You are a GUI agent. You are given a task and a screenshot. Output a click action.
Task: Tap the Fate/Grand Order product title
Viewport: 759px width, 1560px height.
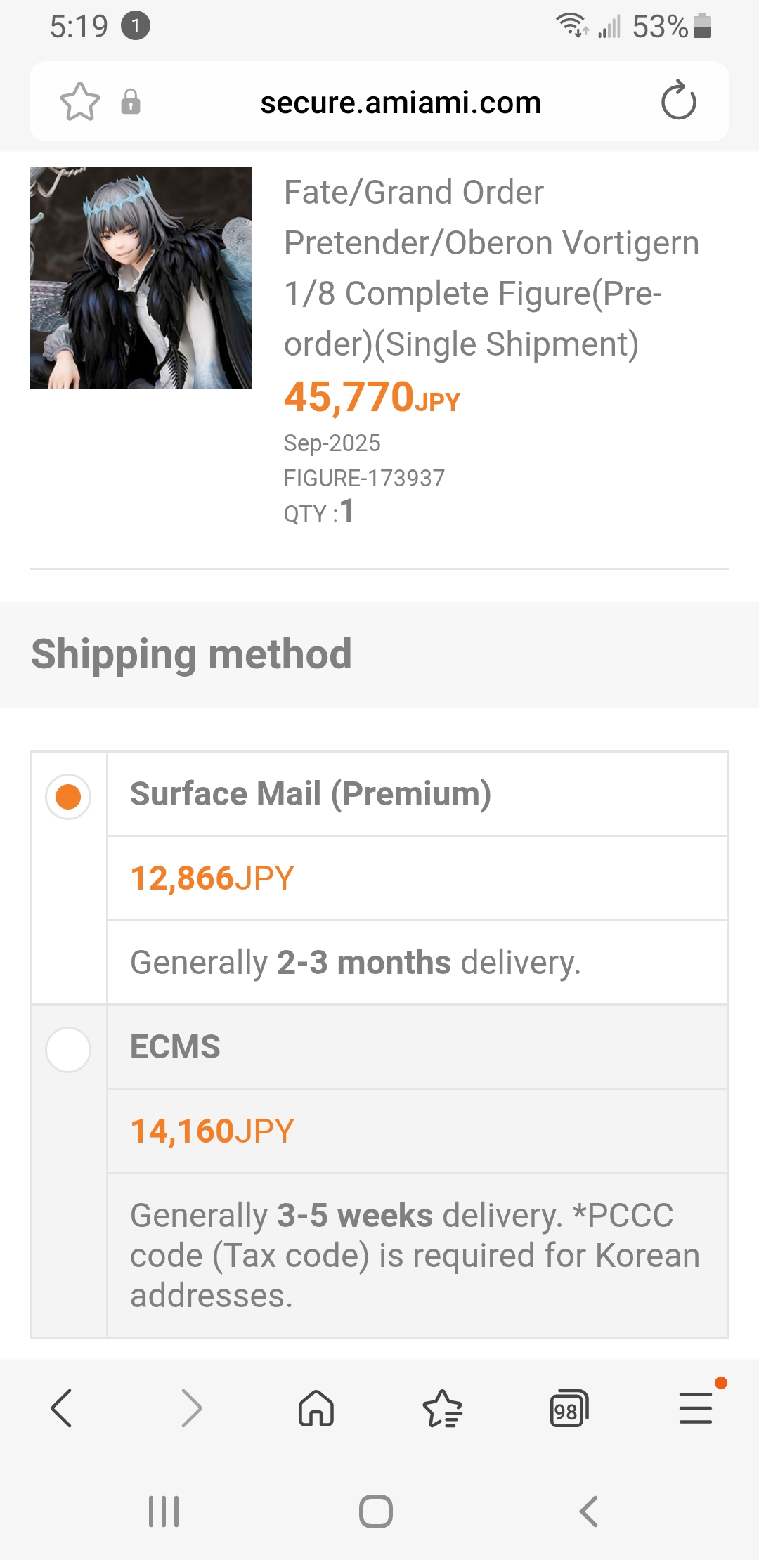tap(491, 268)
